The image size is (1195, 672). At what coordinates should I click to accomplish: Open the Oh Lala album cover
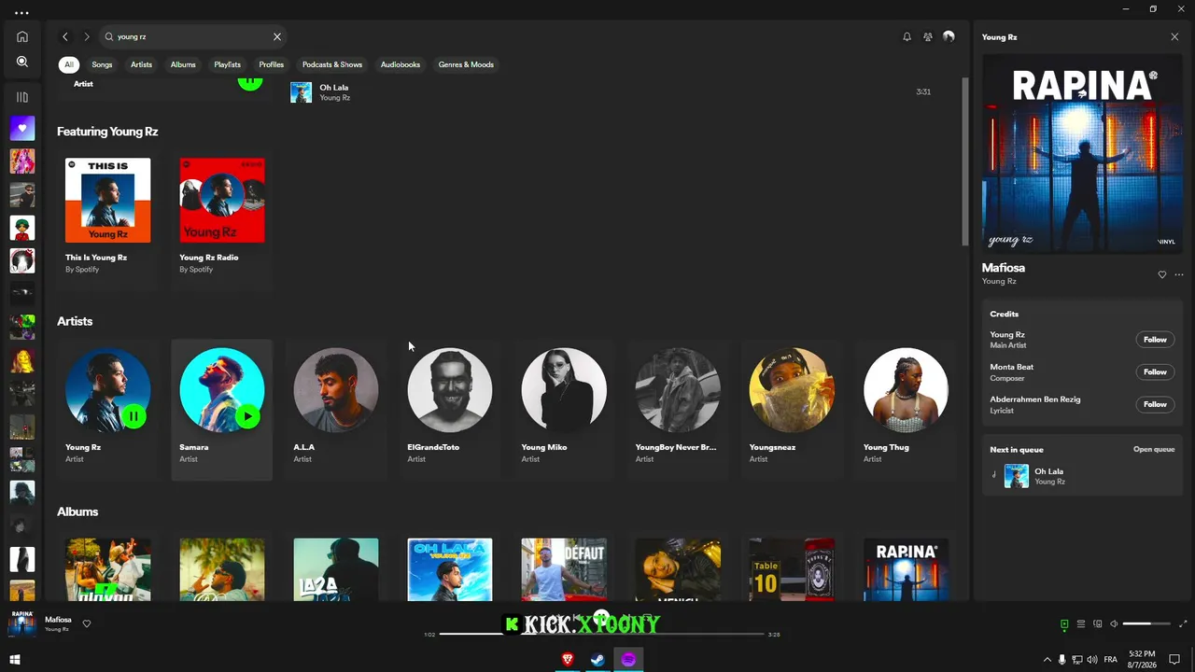click(450, 569)
